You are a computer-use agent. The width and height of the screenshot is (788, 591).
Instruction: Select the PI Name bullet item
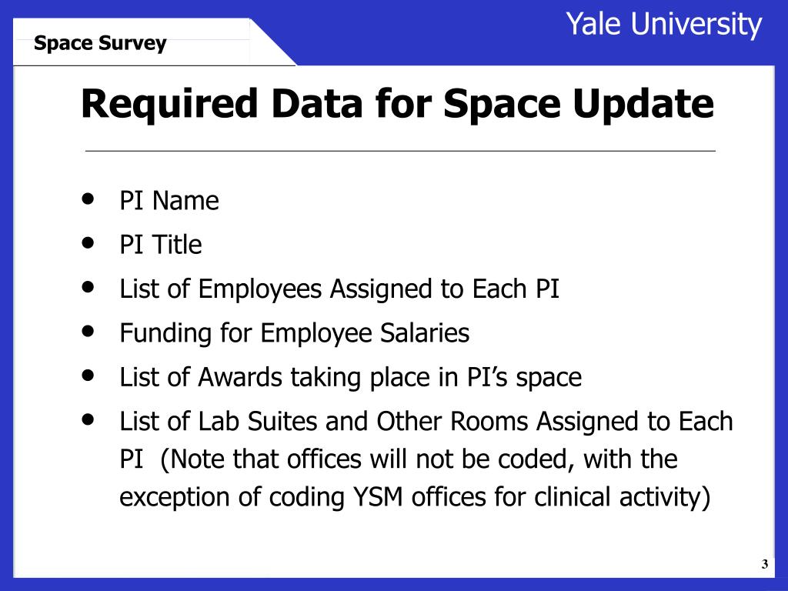[169, 201]
